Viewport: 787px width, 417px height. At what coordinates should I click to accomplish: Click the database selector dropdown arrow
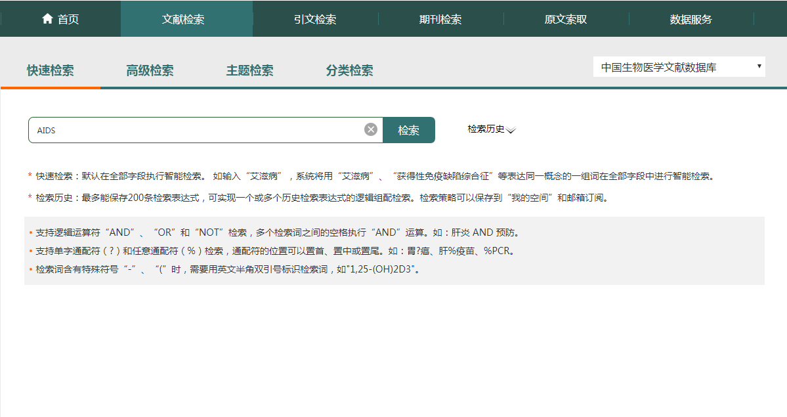click(x=759, y=66)
